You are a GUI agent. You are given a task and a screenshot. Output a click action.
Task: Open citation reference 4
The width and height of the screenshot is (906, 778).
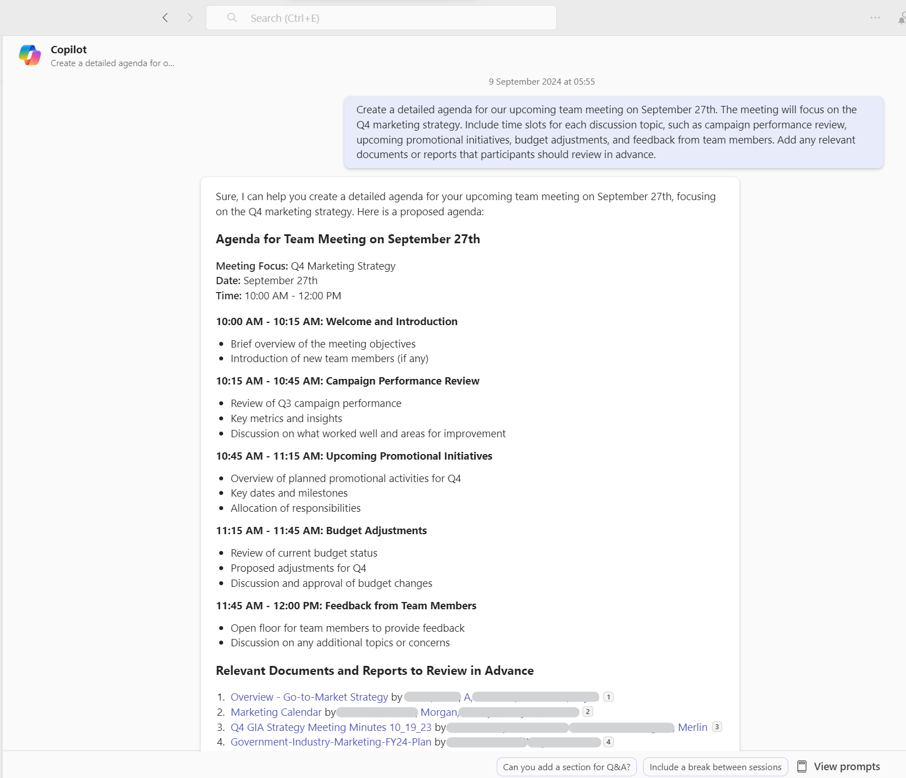point(608,742)
